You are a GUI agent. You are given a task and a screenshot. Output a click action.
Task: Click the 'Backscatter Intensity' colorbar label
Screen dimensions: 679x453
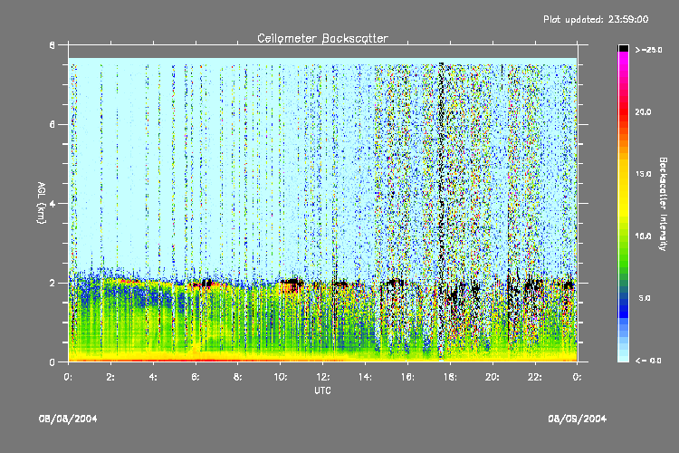pyautogui.click(x=663, y=204)
